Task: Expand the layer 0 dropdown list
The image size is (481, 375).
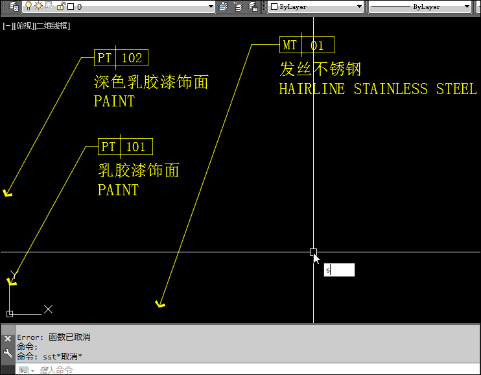Action: click(211, 6)
